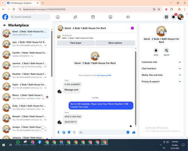The width and height of the screenshot is (188, 151).
Task: Open the Home feed icon
Action: point(58,17)
